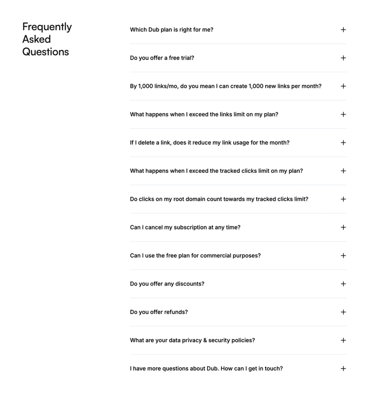
Task: Open "How can I get in touch?" question
Action: point(238,369)
